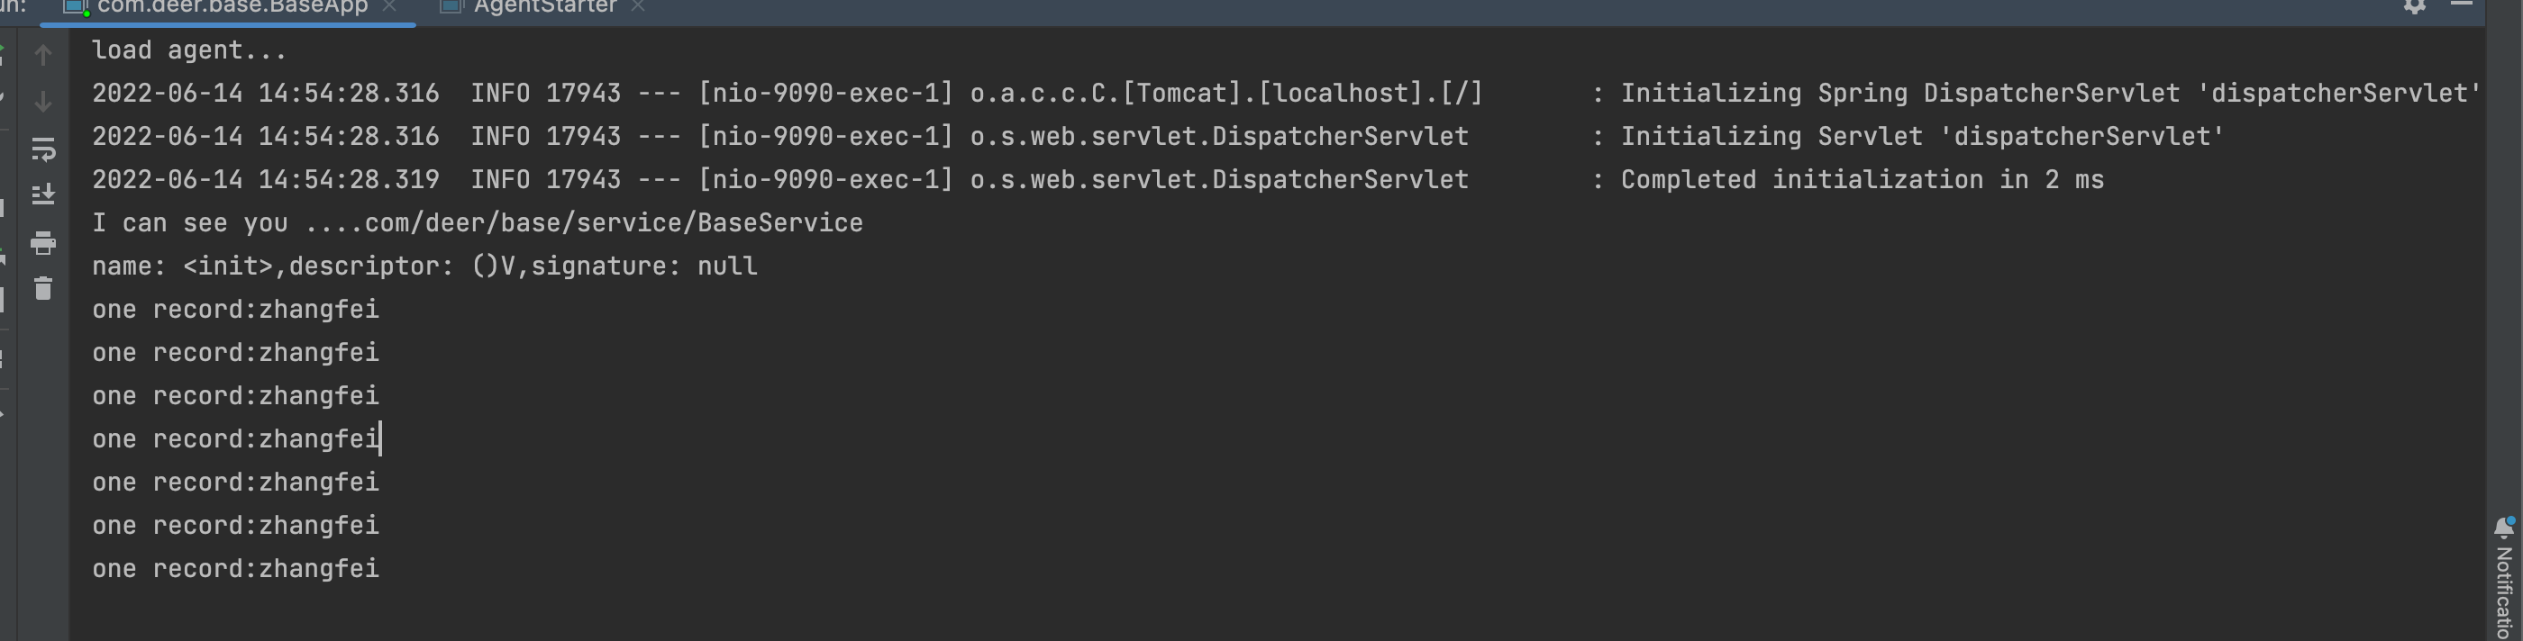Switch to the AgentStarter run tab
The image size is (2523, 641).
click(544, 8)
